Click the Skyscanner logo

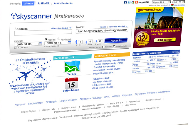31,16
